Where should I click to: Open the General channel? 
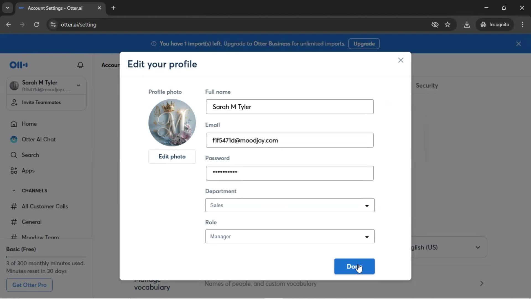(32, 222)
